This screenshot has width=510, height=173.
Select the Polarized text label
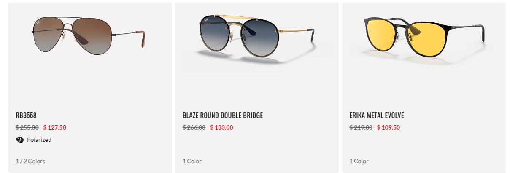(39, 140)
